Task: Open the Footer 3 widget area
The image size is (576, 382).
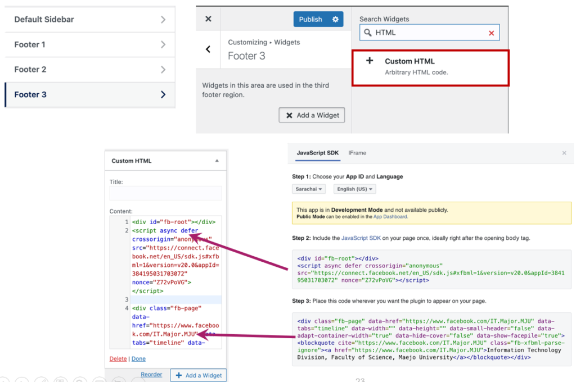Action: [89, 95]
